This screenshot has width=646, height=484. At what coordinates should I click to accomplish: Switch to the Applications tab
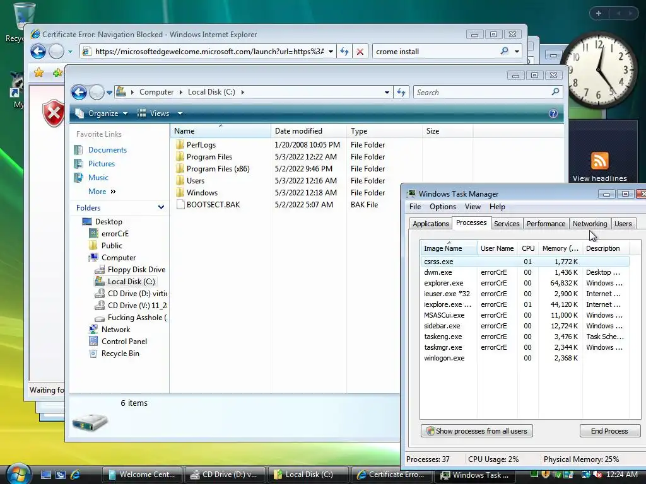tap(430, 224)
